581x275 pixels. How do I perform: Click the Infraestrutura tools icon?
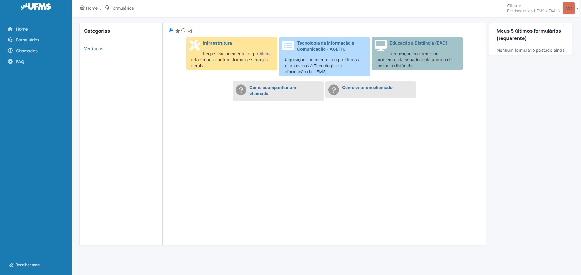coord(194,45)
